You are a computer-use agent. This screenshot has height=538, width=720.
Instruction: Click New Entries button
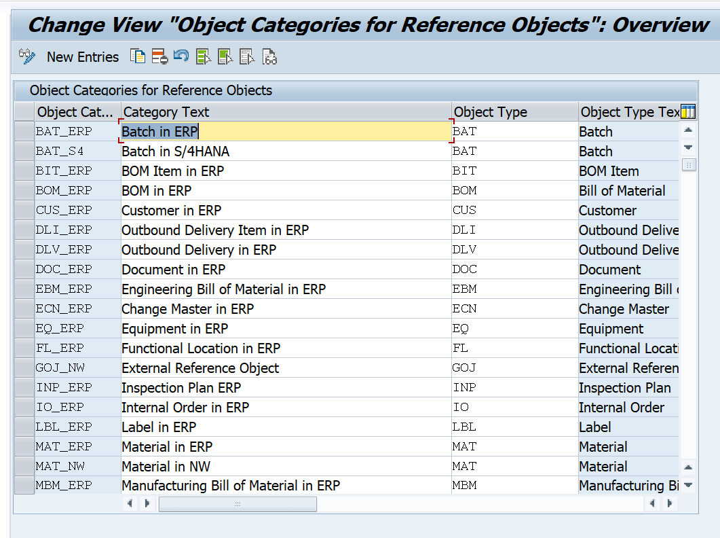pos(83,57)
